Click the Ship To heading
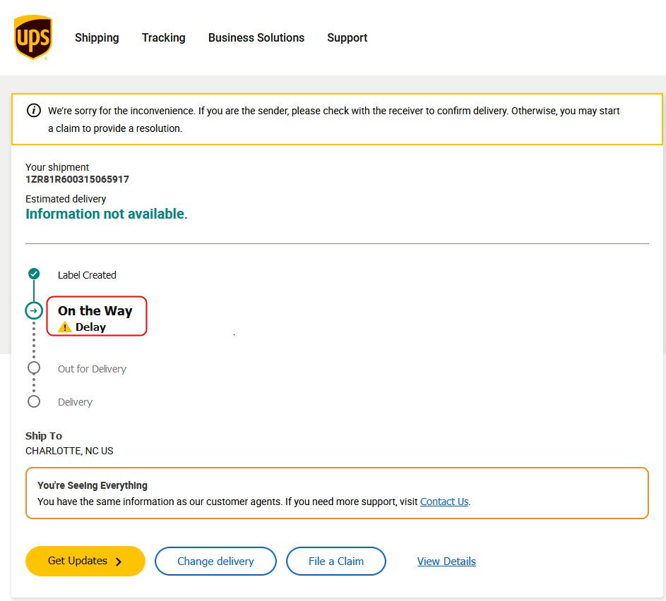The image size is (666, 601). (x=44, y=436)
